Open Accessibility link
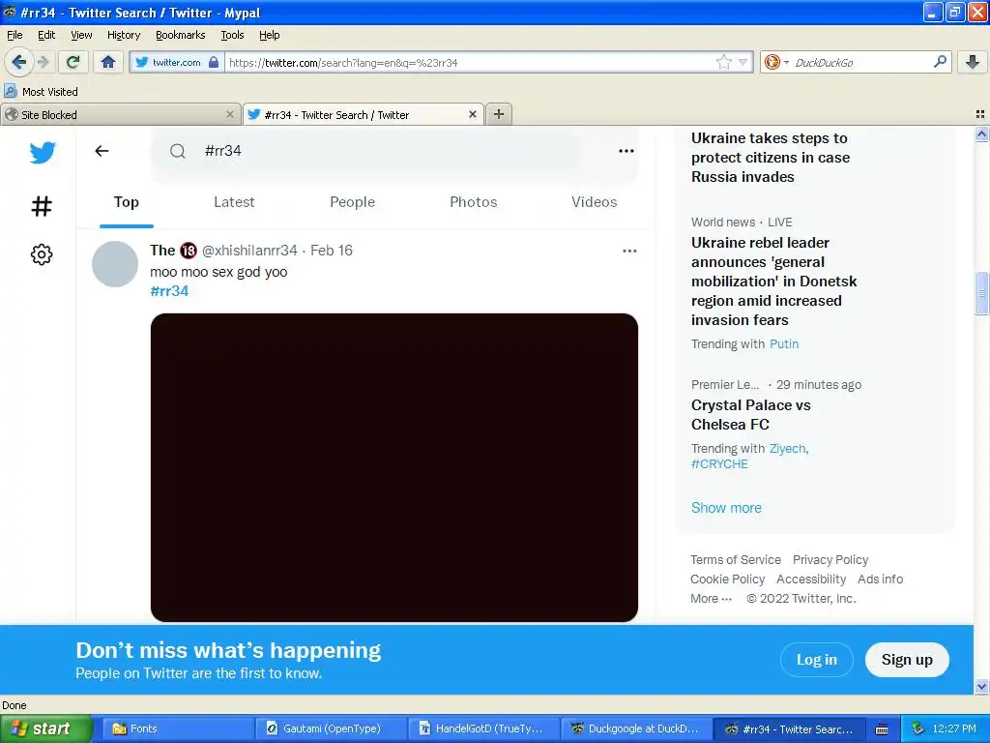 tap(811, 579)
